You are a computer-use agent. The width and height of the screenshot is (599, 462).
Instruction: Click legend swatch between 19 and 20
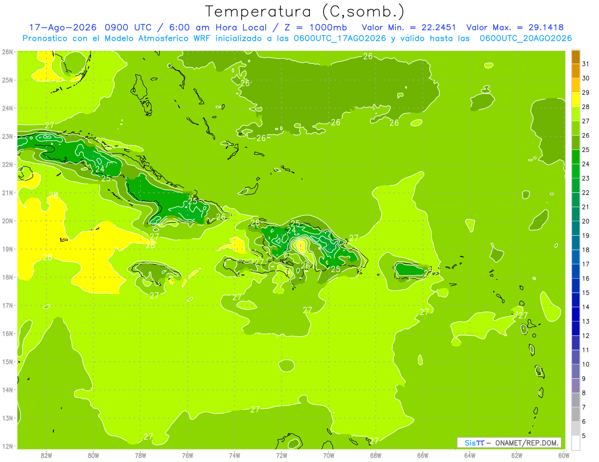576,228
